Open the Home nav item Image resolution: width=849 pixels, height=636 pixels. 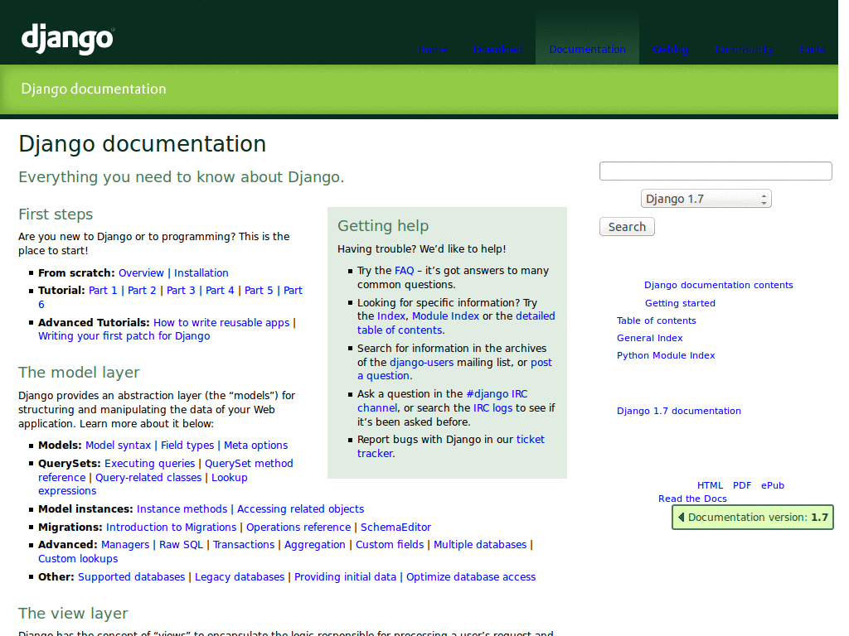click(432, 50)
